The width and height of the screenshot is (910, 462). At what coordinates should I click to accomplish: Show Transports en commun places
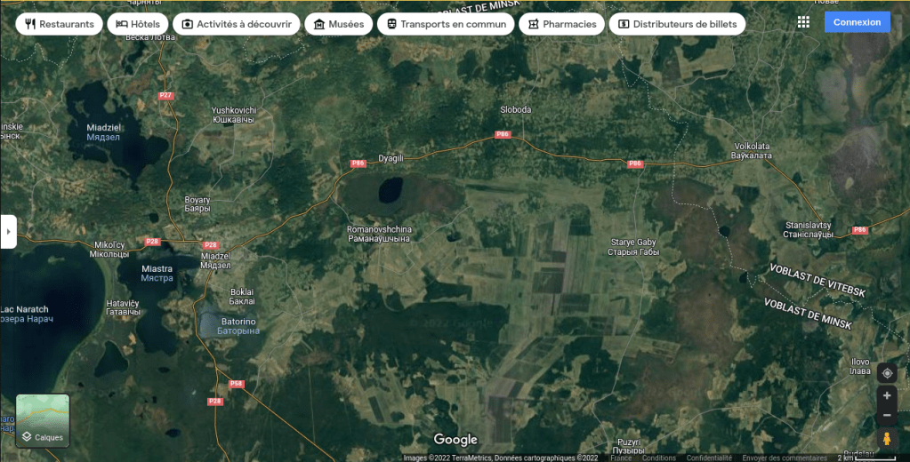coord(446,24)
